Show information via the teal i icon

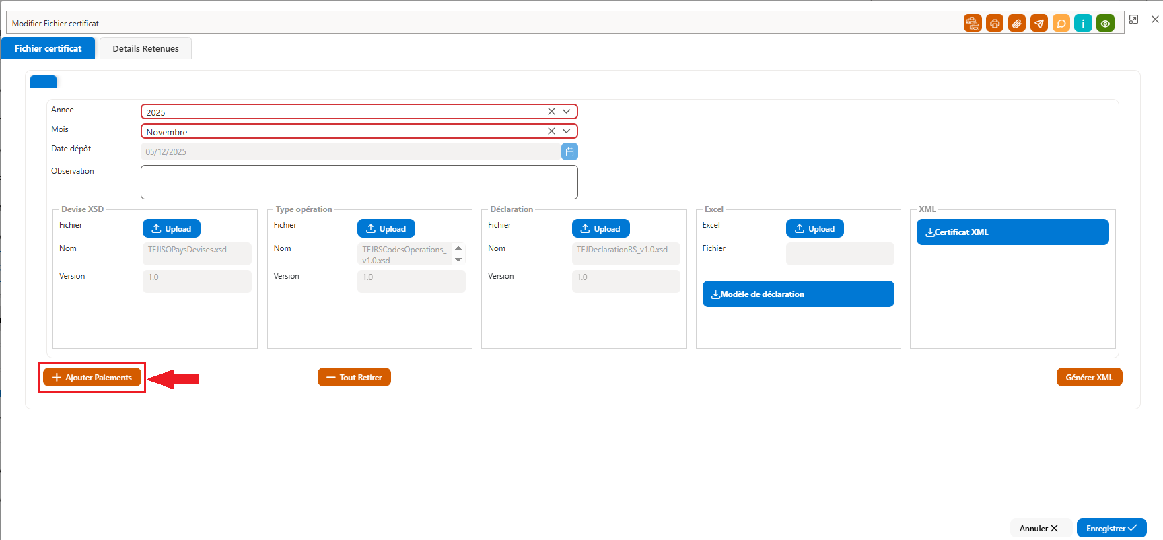1083,24
